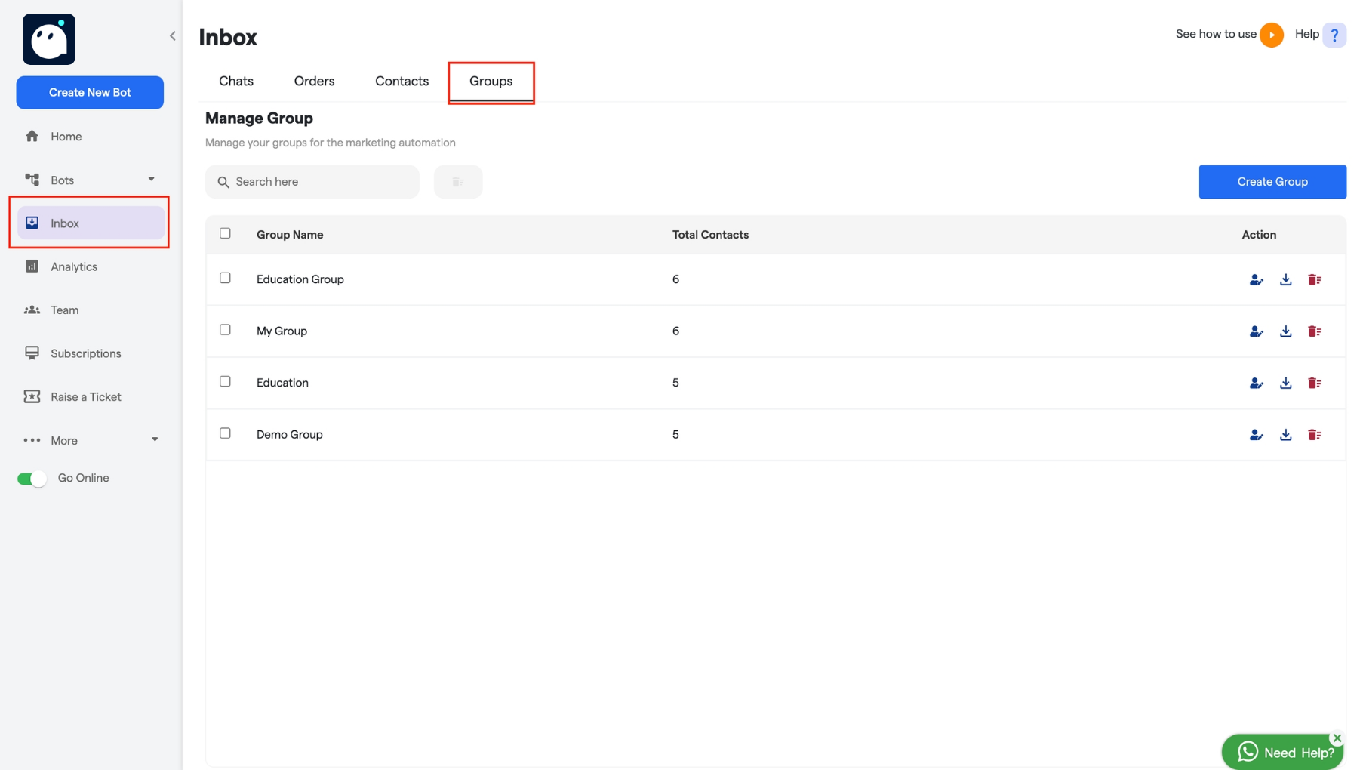Viewport: 1363px width, 770px height.
Task: Click the Create Group button
Action: 1272,182
